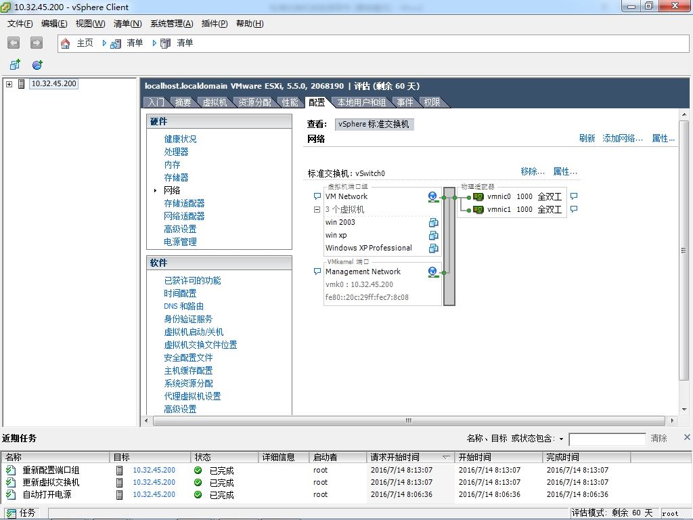Open the 编辑(E) menu
The image size is (693, 520).
coord(54,24)
